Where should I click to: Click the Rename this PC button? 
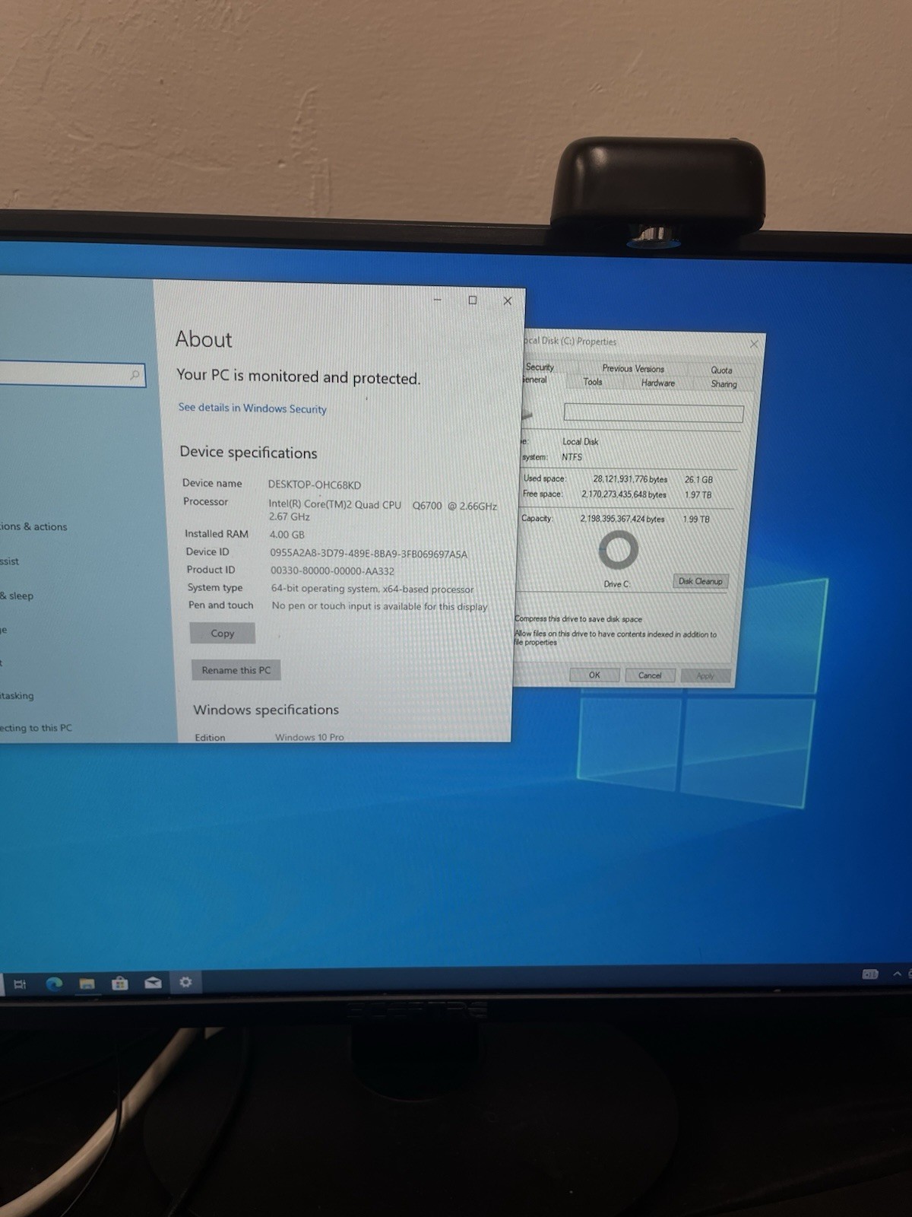pyautogui.click(x=236, y=670)
